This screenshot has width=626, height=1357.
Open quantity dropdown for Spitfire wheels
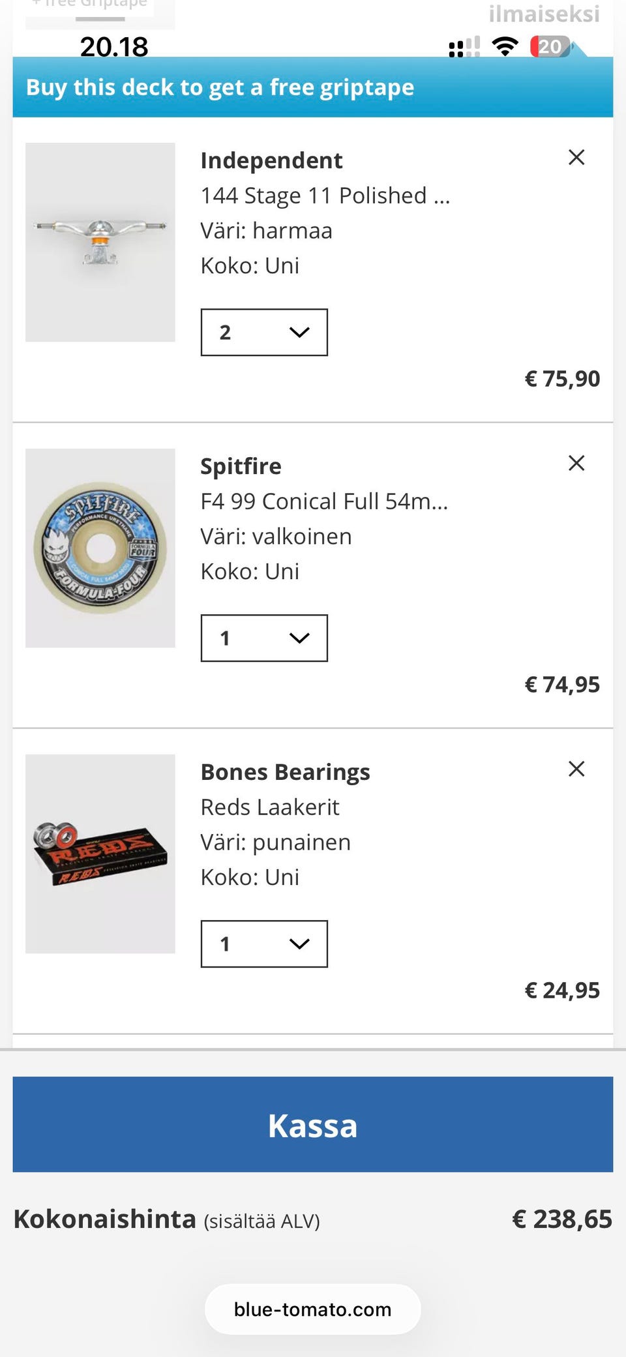[x=264, y=638]
